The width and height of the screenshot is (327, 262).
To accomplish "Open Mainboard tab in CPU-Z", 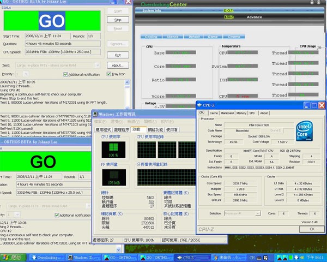I will click(227, 113).
